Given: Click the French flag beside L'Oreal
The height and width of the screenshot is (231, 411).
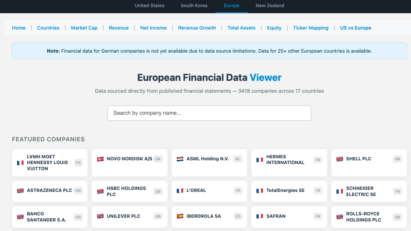Looking at the screenshot, I should 180,191.
